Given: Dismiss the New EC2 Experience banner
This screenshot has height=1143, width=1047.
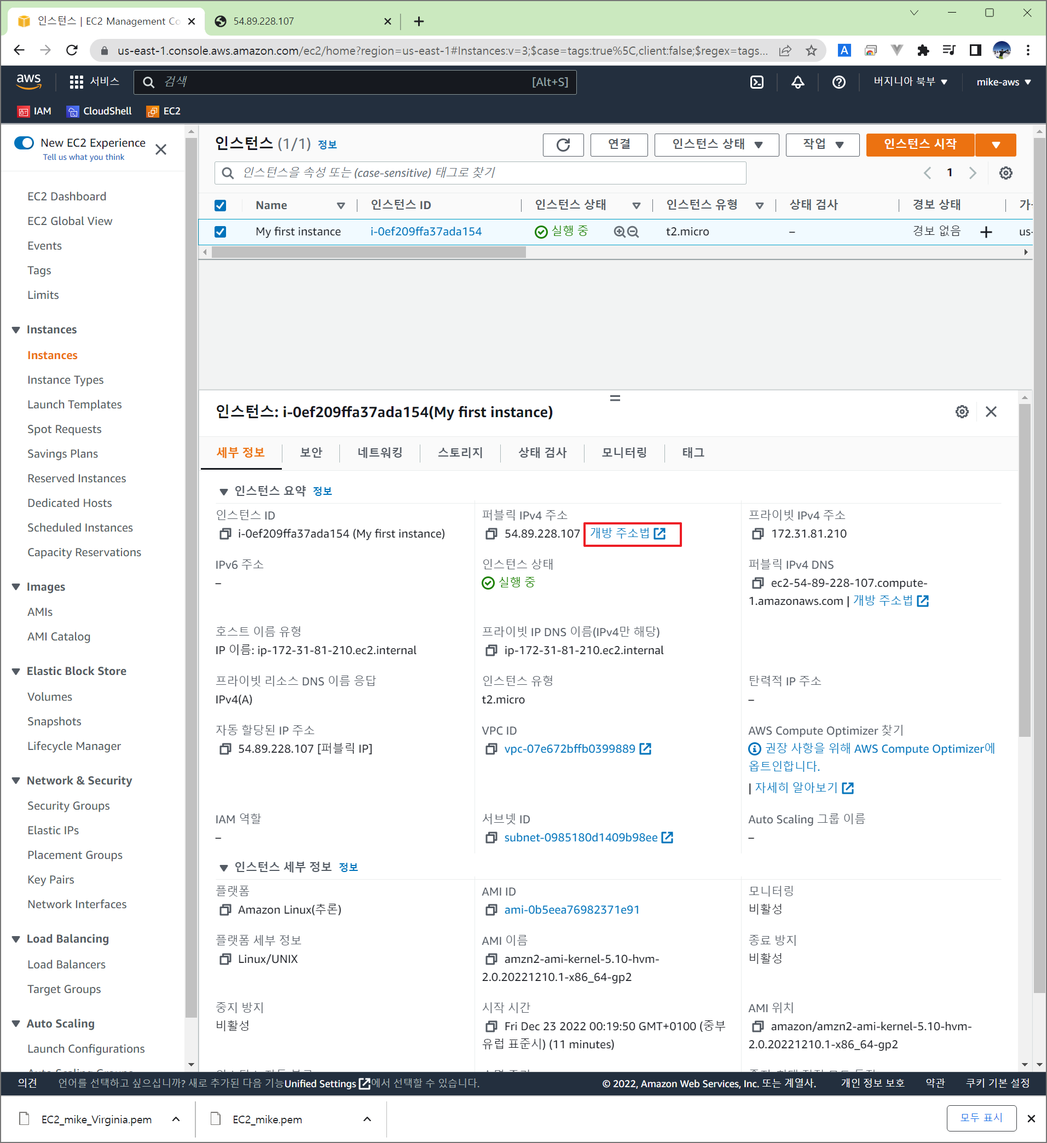Looking at the screenshot, I should point(161,149).
